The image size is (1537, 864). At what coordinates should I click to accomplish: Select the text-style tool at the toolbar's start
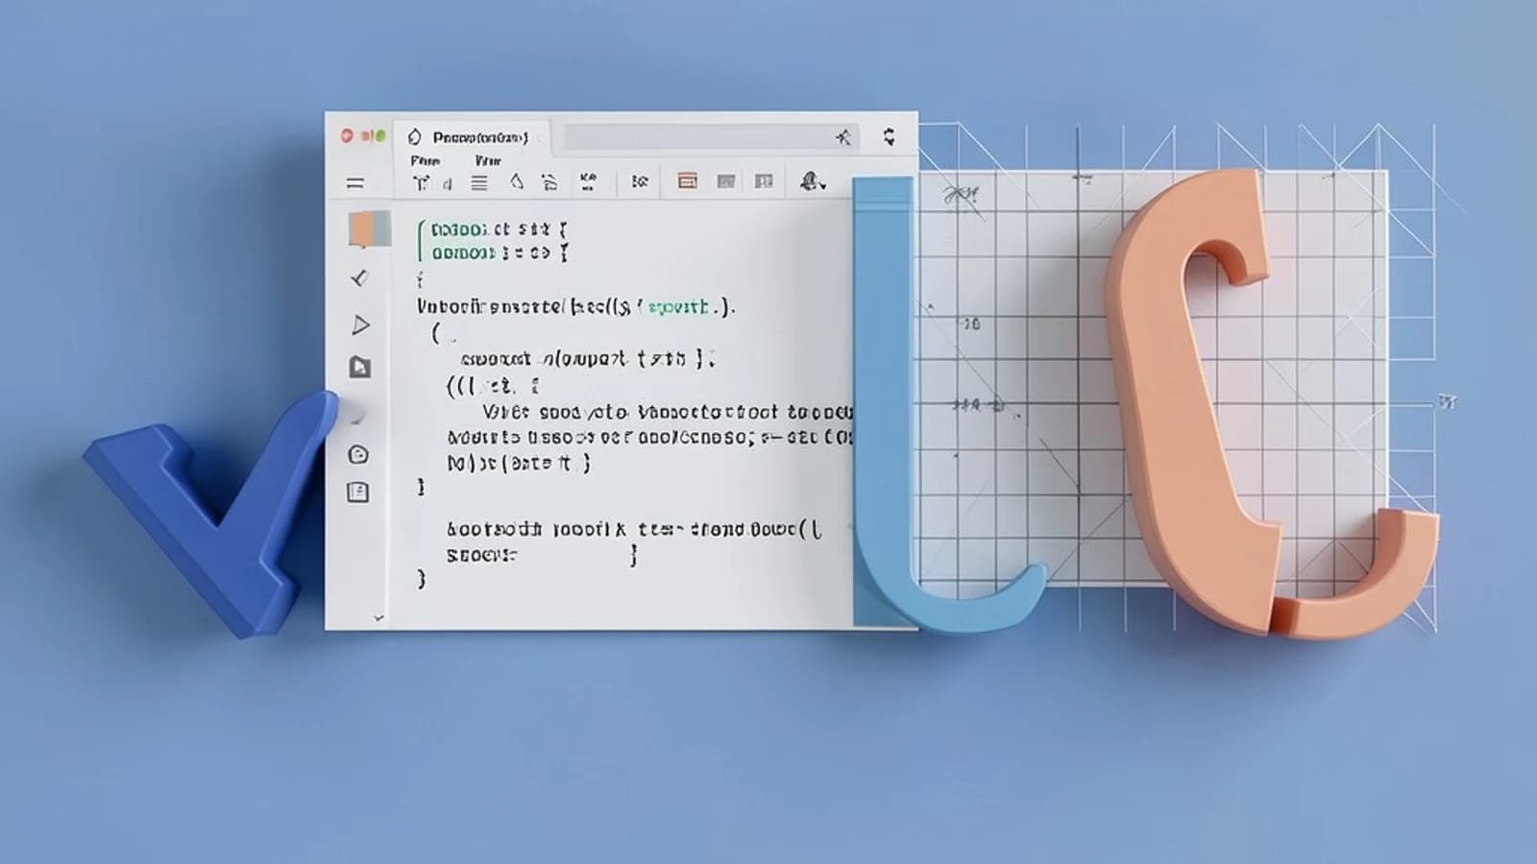coord(421,182)
